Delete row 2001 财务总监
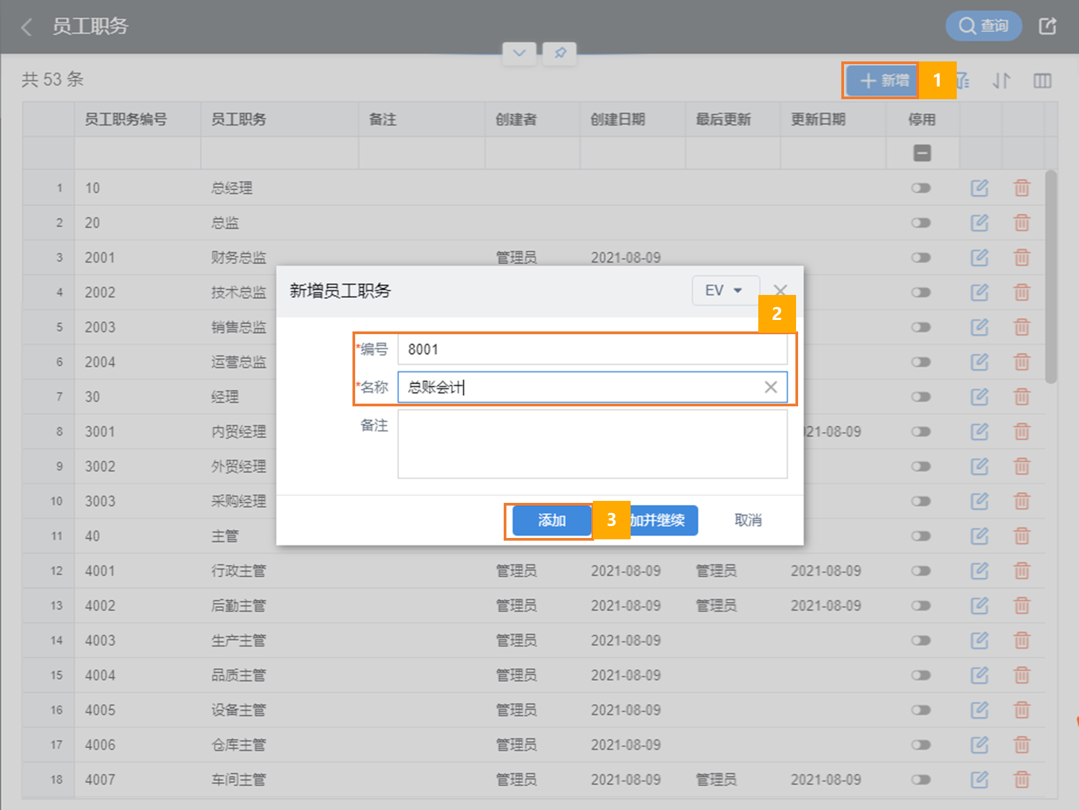The image size is (1079, 810). tap(1022, 258)
